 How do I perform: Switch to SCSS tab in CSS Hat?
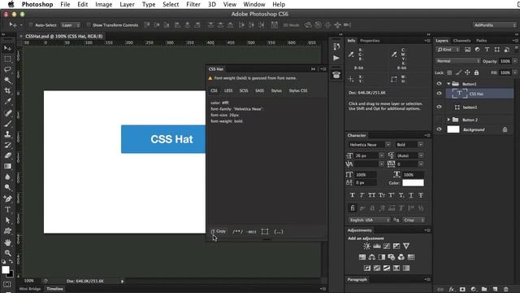[x=244, y=90]
